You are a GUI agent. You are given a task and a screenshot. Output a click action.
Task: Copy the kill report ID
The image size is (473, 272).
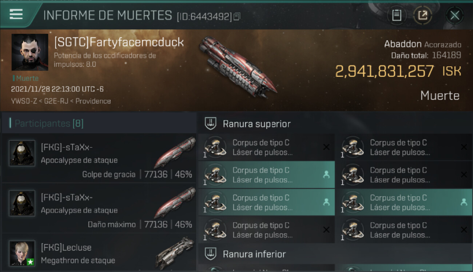click(x=237, y=16)
